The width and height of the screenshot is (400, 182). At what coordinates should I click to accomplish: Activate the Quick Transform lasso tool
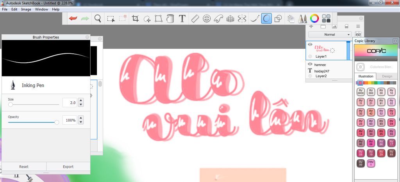[x=147, y=19]
